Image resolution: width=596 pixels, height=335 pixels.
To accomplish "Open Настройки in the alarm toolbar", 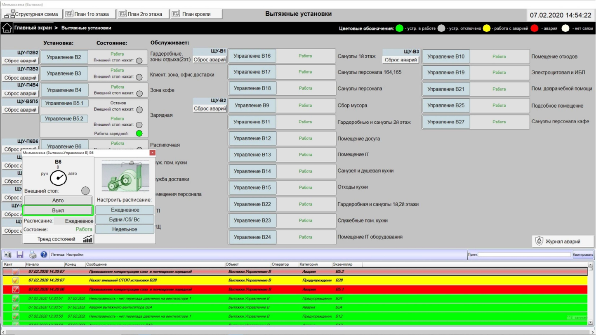I will (x=75, y=255).
